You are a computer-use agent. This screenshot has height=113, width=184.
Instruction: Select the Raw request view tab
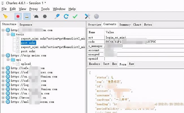coord(131,64)
